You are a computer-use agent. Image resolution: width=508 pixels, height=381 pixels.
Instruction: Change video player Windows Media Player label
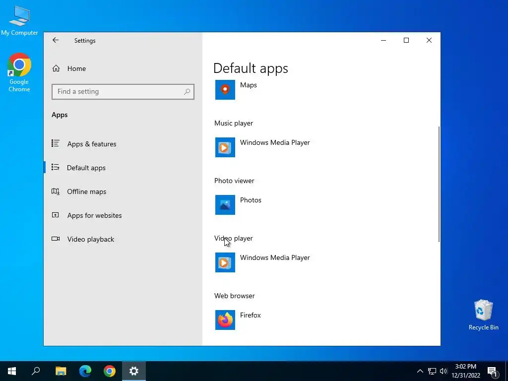coord(275,257)
